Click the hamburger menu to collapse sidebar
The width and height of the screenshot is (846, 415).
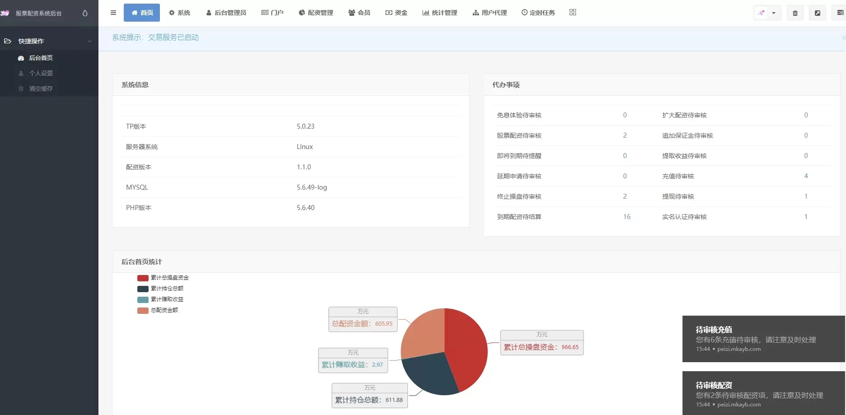point(113,13)
